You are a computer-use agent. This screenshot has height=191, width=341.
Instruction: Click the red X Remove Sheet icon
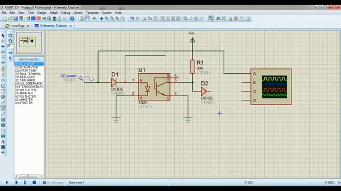pos(236,19)
